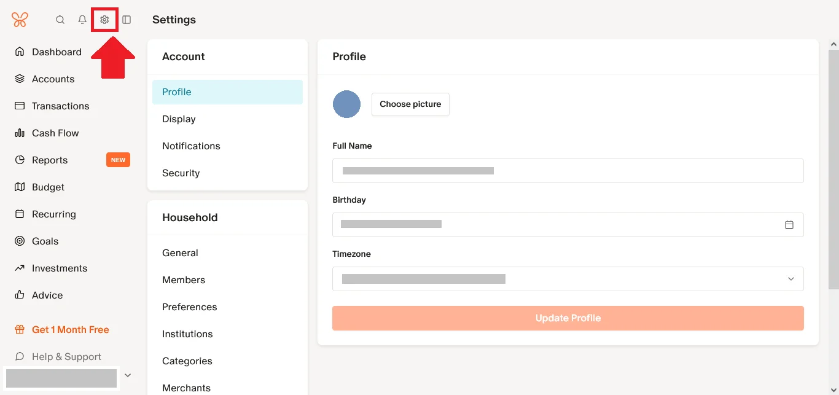Open the notifications bell icon

82,20
